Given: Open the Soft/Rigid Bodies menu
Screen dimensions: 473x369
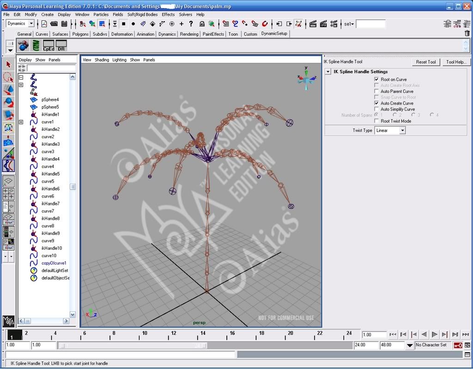Looking at the screenshot, I should pos(142,14).
